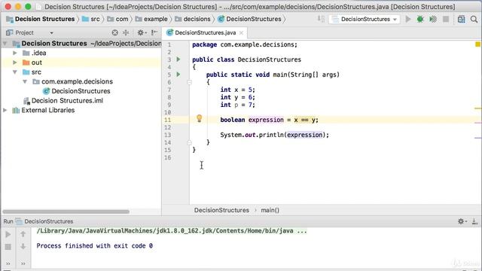Click the up arrow in the Run panel
This screenshot has width=482, height=271.
[x=23, y=234]
